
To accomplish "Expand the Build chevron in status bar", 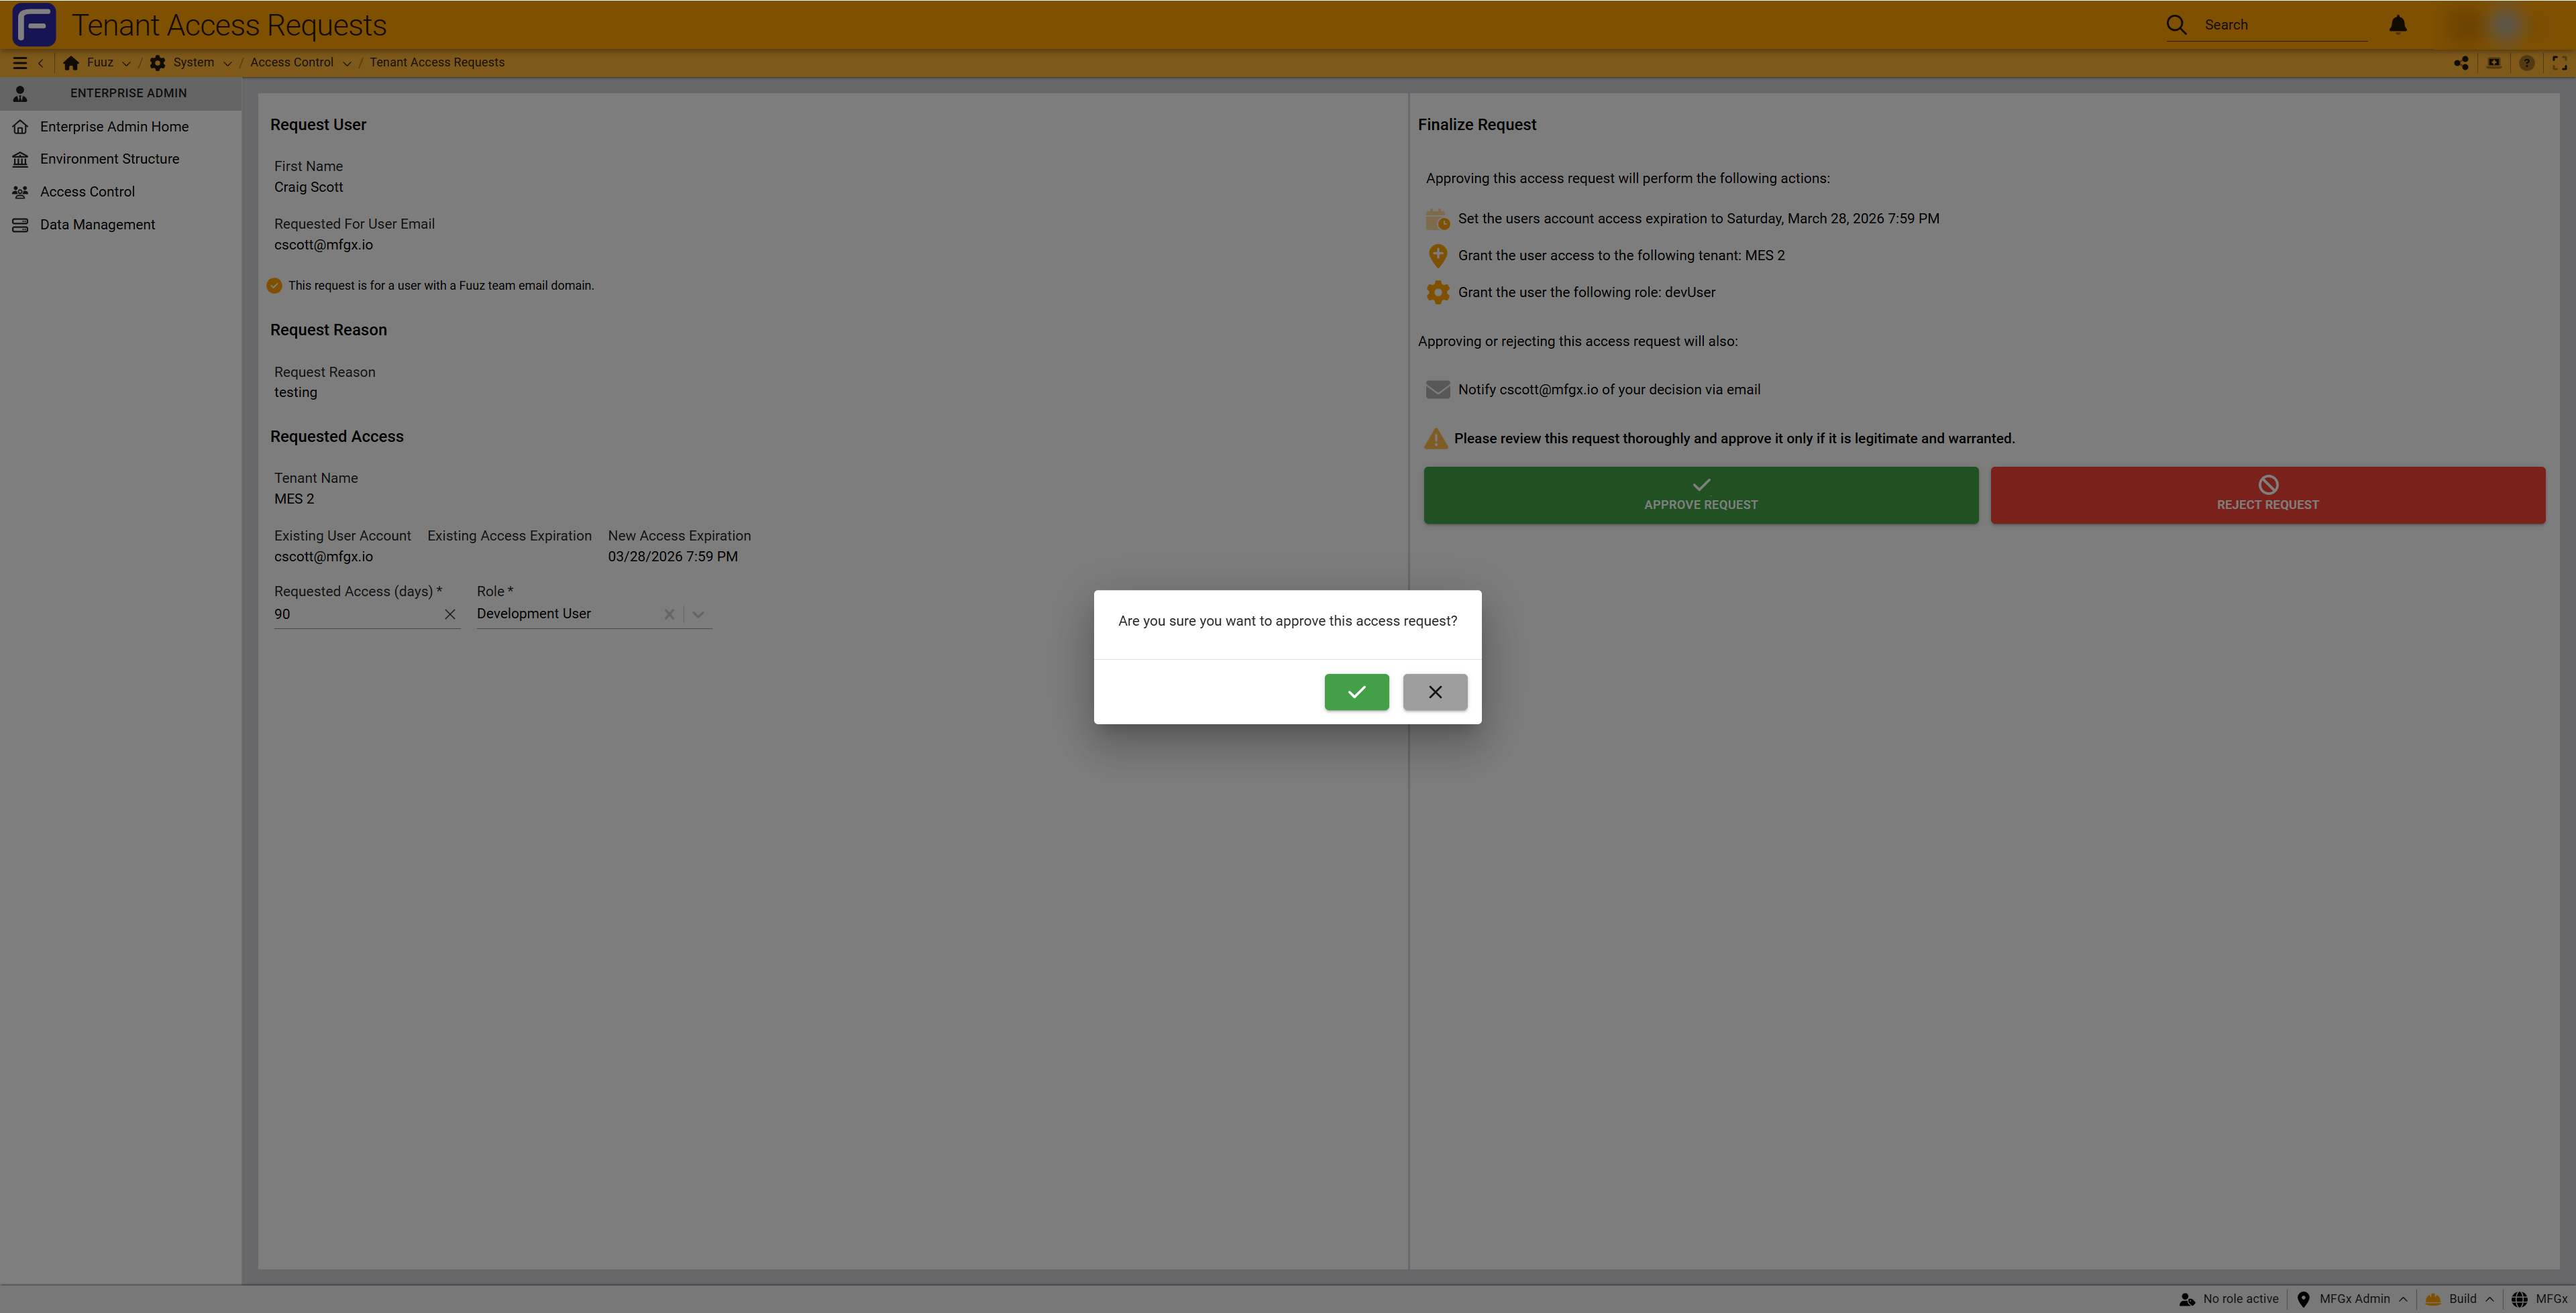I will point(2489,1299).
